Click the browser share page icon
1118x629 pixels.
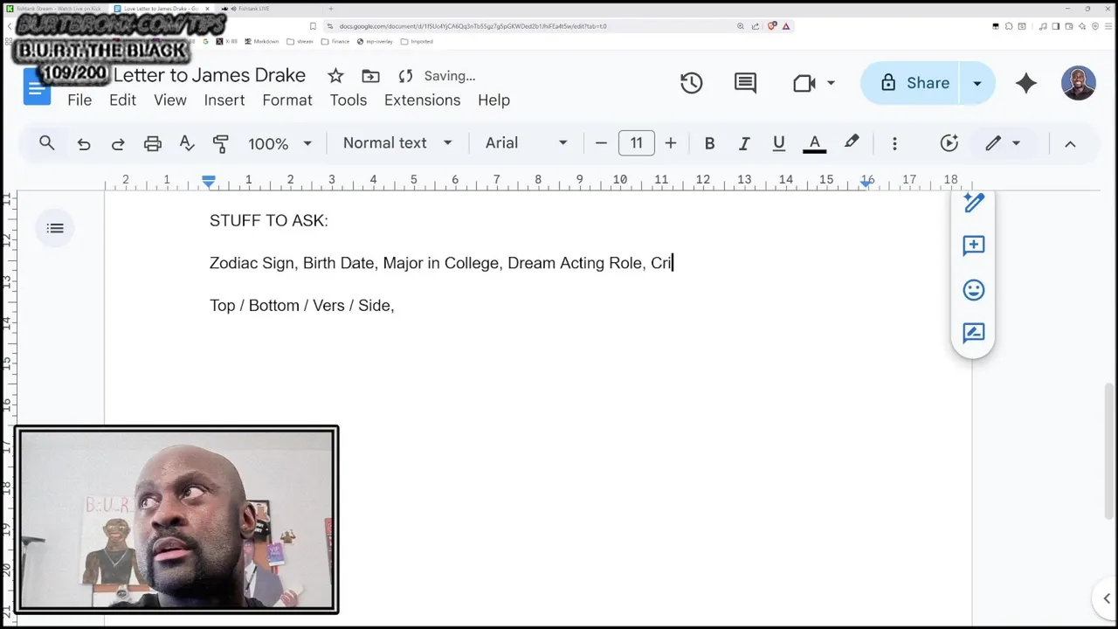click(756, 26)
